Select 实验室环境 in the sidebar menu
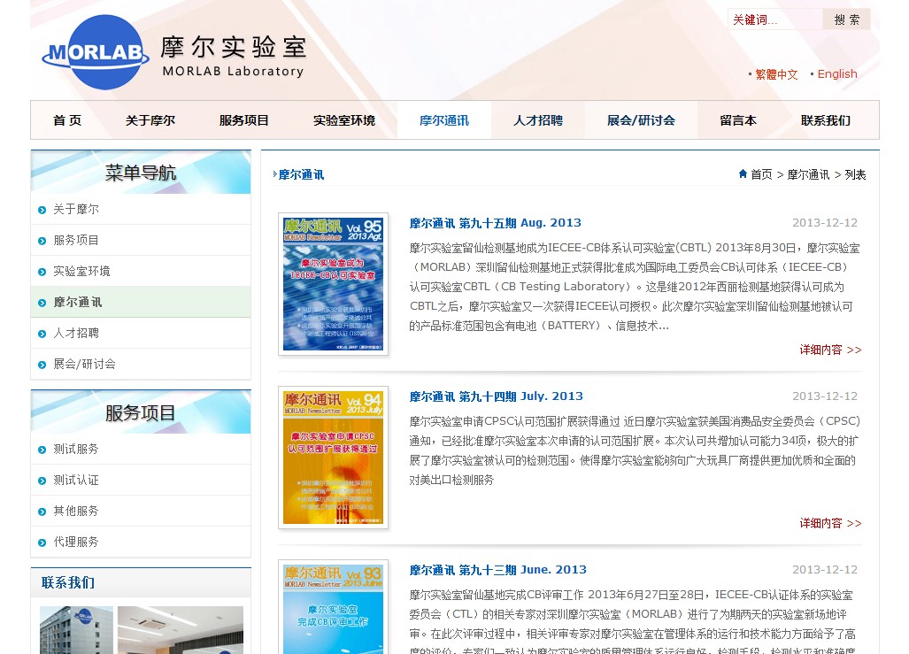 click(x=81, y=272)
